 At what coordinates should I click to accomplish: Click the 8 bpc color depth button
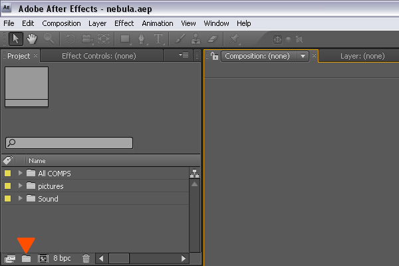62,259
